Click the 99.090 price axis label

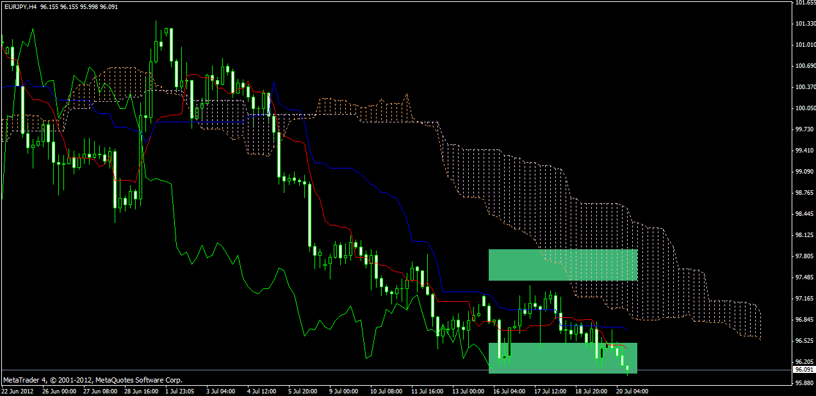[803, 172]
